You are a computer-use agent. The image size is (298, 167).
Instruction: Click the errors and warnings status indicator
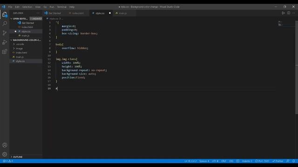pos(8,161)
